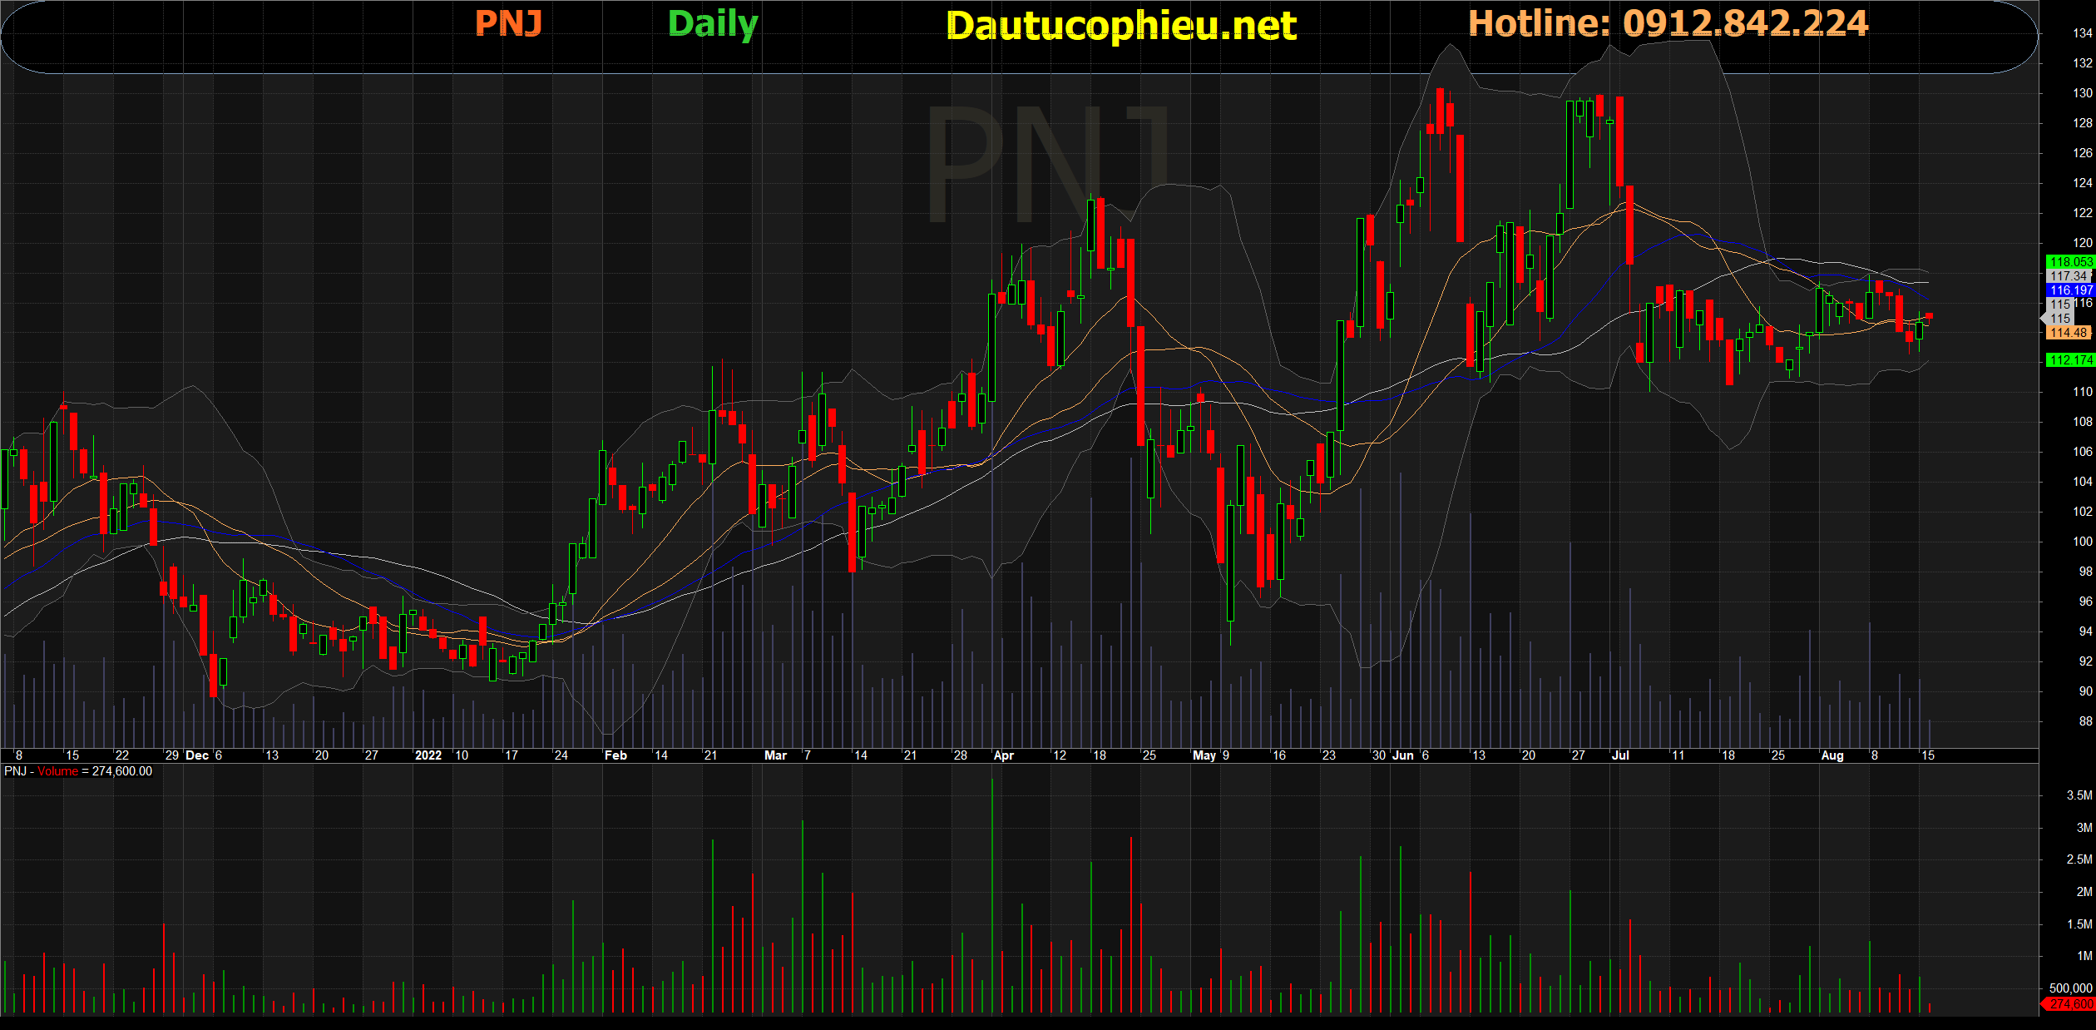
Task: Click the Dautucophieu.net header link
Action: tap(1121, 26)
